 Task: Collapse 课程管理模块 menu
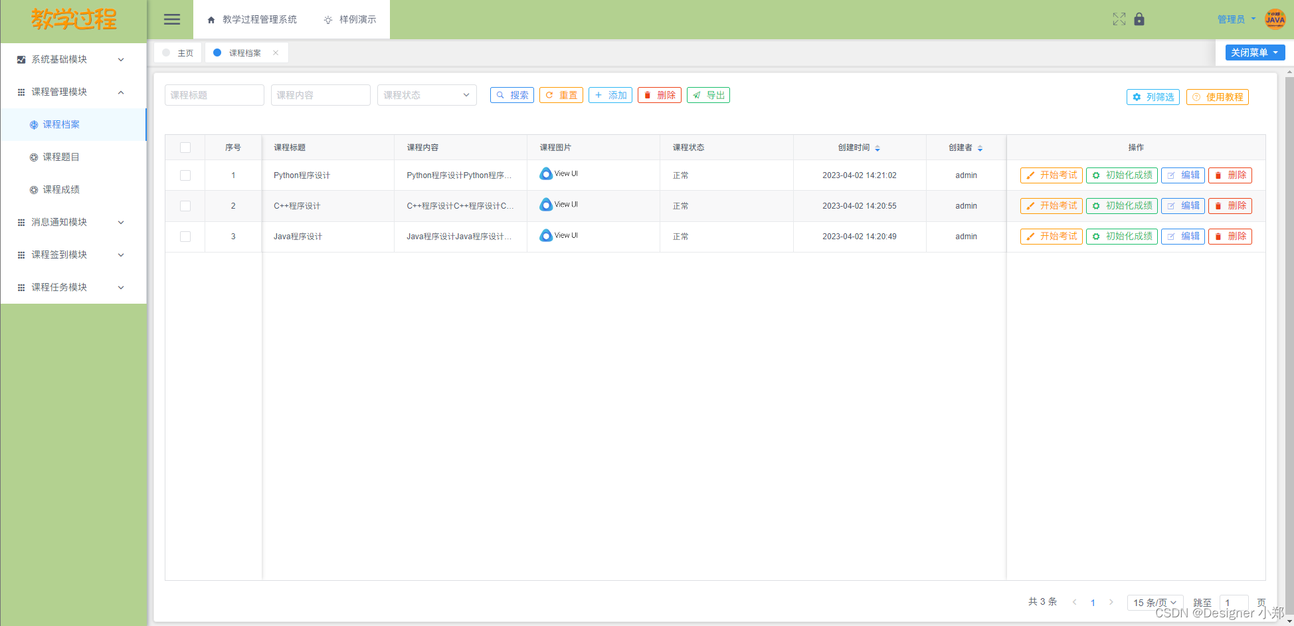pos(73,92)
